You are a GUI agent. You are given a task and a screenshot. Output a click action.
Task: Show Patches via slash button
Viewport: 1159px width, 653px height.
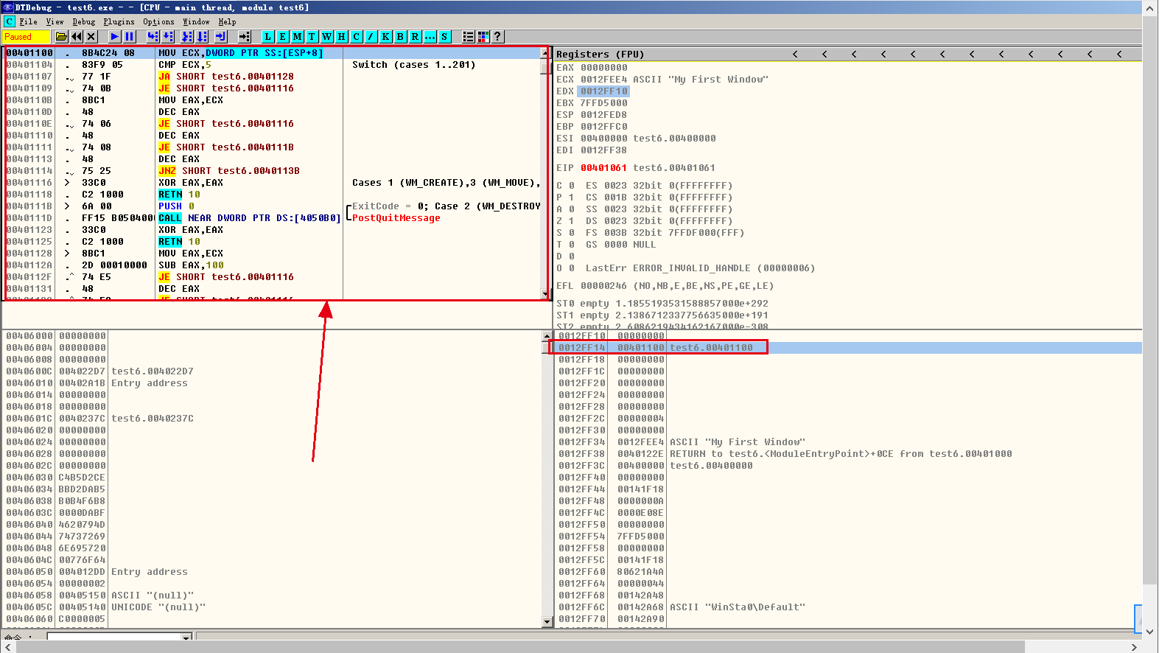[371, 36]
